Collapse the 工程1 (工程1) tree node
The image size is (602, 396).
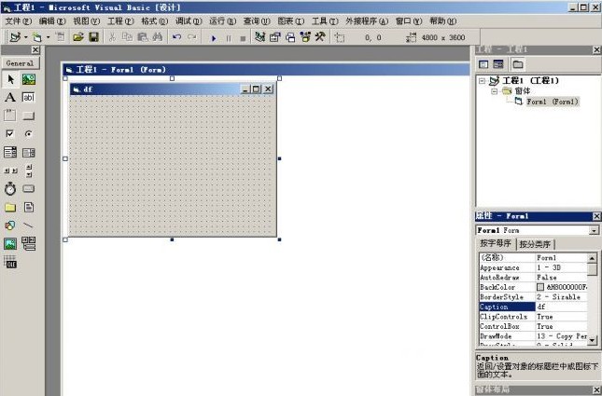click(x=482, y=81)
